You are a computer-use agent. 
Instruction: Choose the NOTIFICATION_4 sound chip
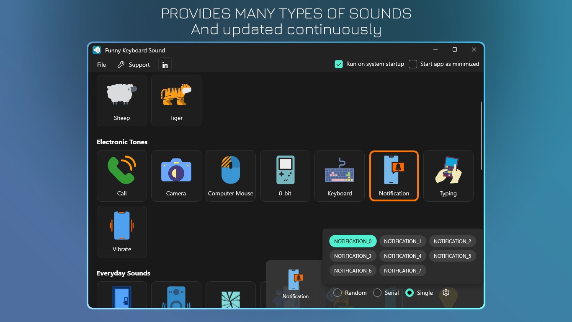click(403, 256)
